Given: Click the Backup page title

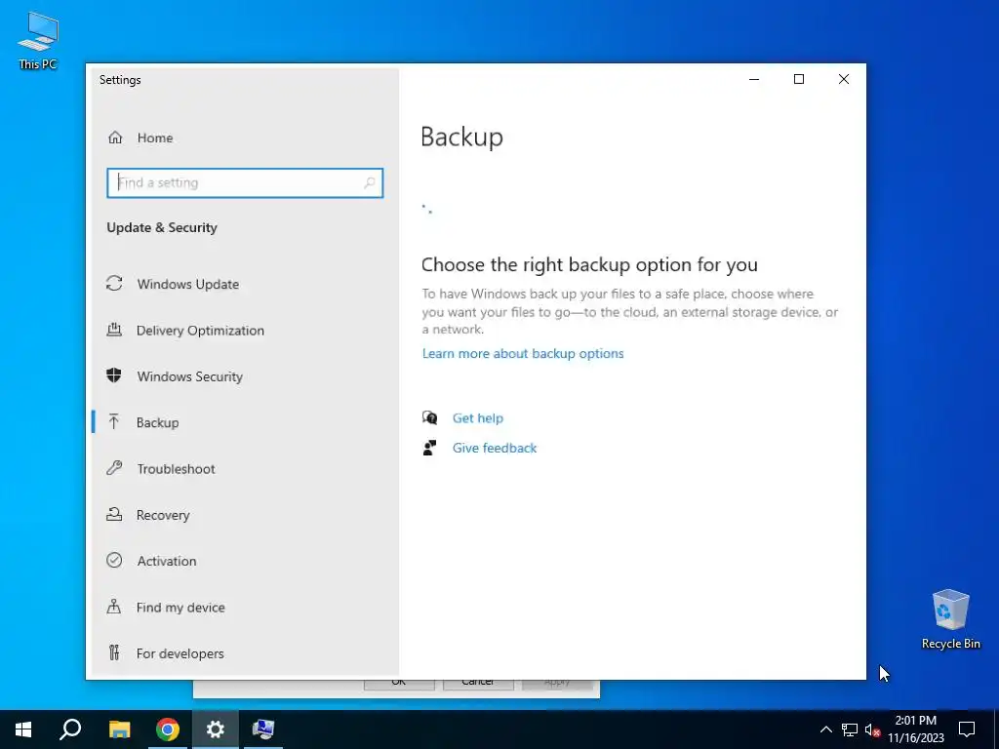Looking at the screenshot, I should point(461,137).
